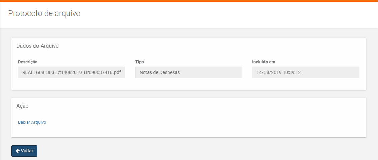
Task: Click the Dados do Arquivo section heading
Action: (x=37, y=46)
